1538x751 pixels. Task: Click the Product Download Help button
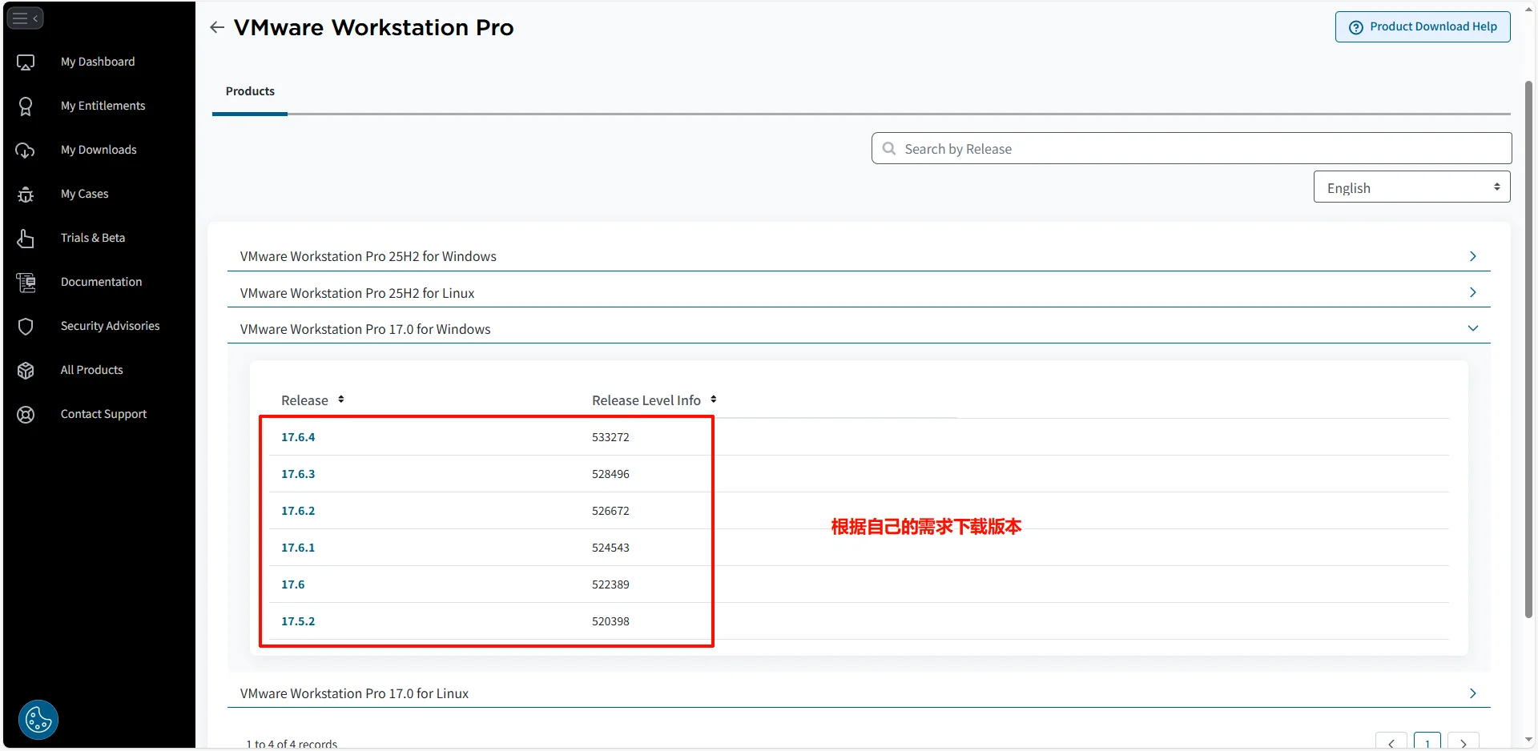coord(1423,26)
